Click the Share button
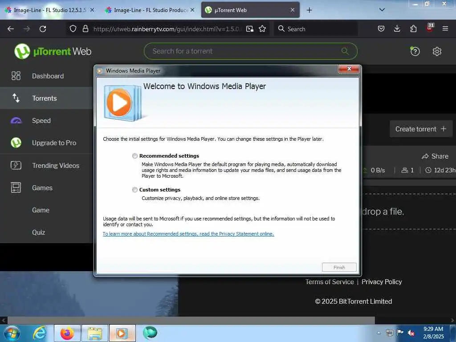Screen dimensions: 456x342 click(435, 156)
